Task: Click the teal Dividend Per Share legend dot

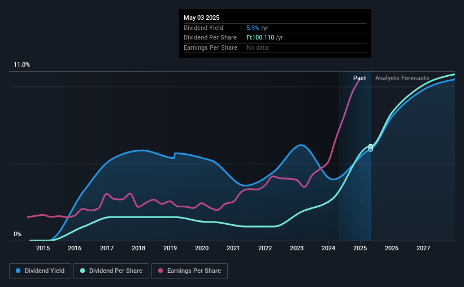Action: 83,271
